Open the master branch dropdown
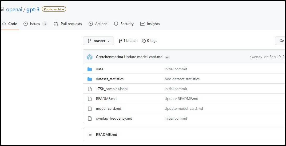The height and width of the screenshot is (146, 286). pos(98,41)
